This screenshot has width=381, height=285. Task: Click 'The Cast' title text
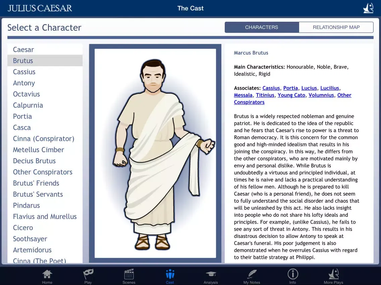[190, 8]
